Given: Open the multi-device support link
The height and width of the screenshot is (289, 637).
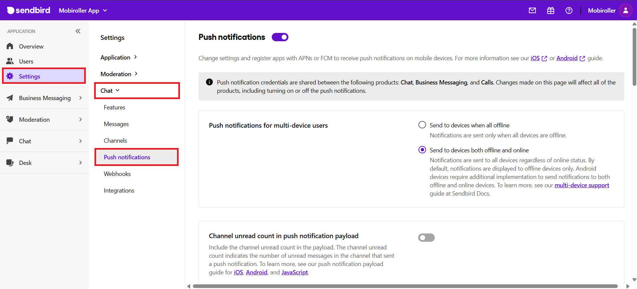Looking at the screenshot, I should pos(581,185).
